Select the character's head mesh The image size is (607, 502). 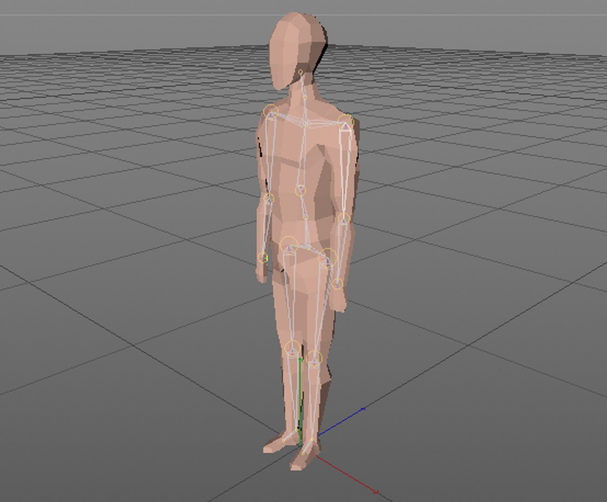[297, 50]
